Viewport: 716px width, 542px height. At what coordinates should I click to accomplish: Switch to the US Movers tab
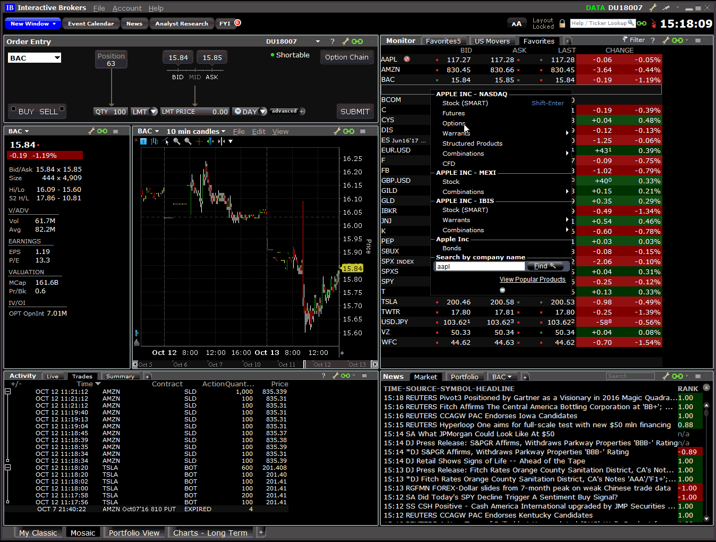(x=493, y=40)
